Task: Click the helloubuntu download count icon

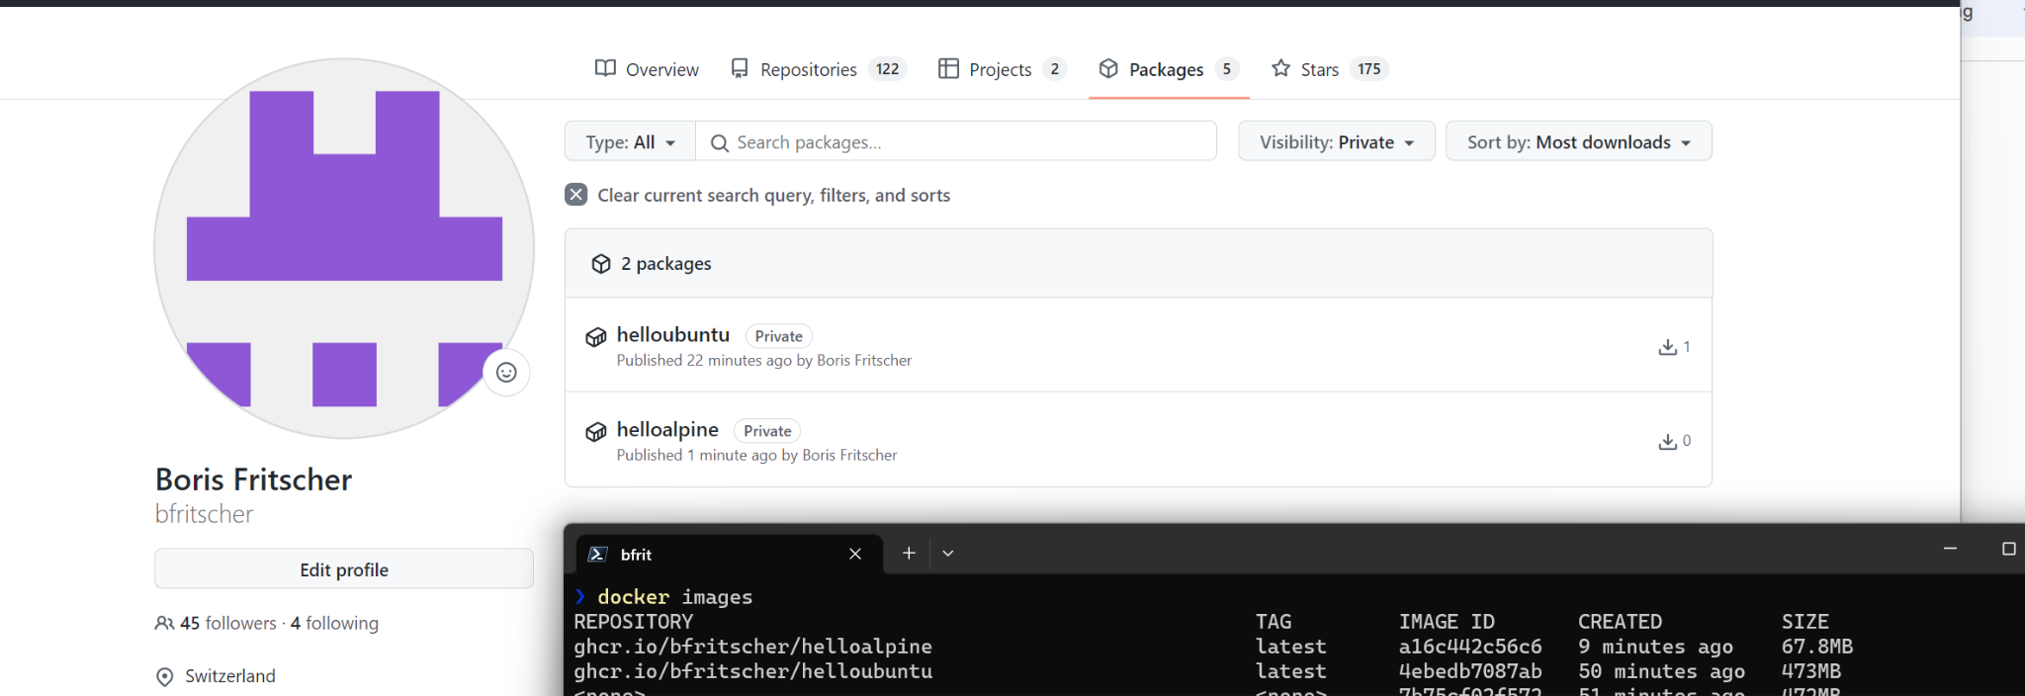Action: [x=1667, y=347]
